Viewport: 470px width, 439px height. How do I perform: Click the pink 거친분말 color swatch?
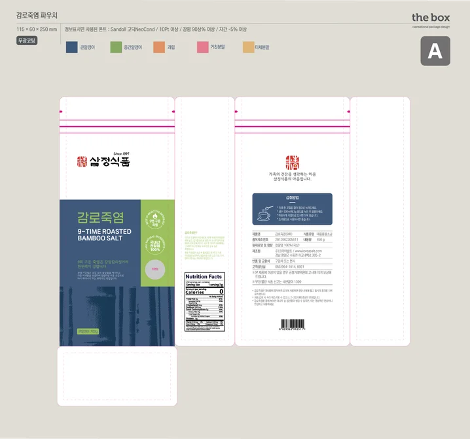203,47
